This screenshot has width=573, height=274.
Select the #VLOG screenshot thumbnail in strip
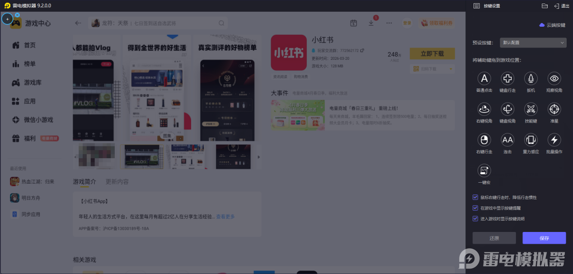pyautogui.click(x=144, y=157)
